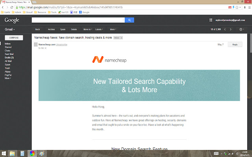Reload the page with refresh icon
Viewport: 252px width, 157px height.
(x=12, y=7)
